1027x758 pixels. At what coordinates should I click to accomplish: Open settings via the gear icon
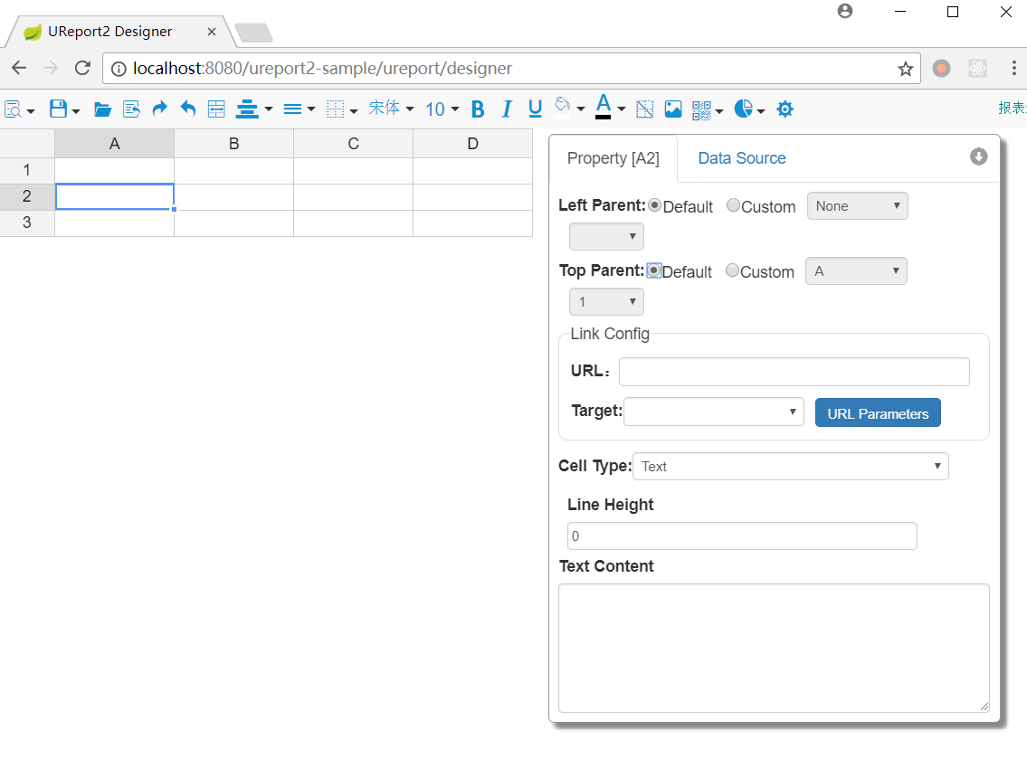785,109
